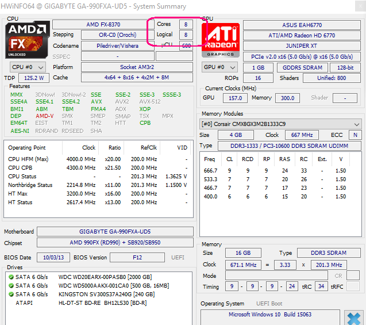Click the AMD-V feature label
This screenshot has height=325, width=366.
(45, 116)
